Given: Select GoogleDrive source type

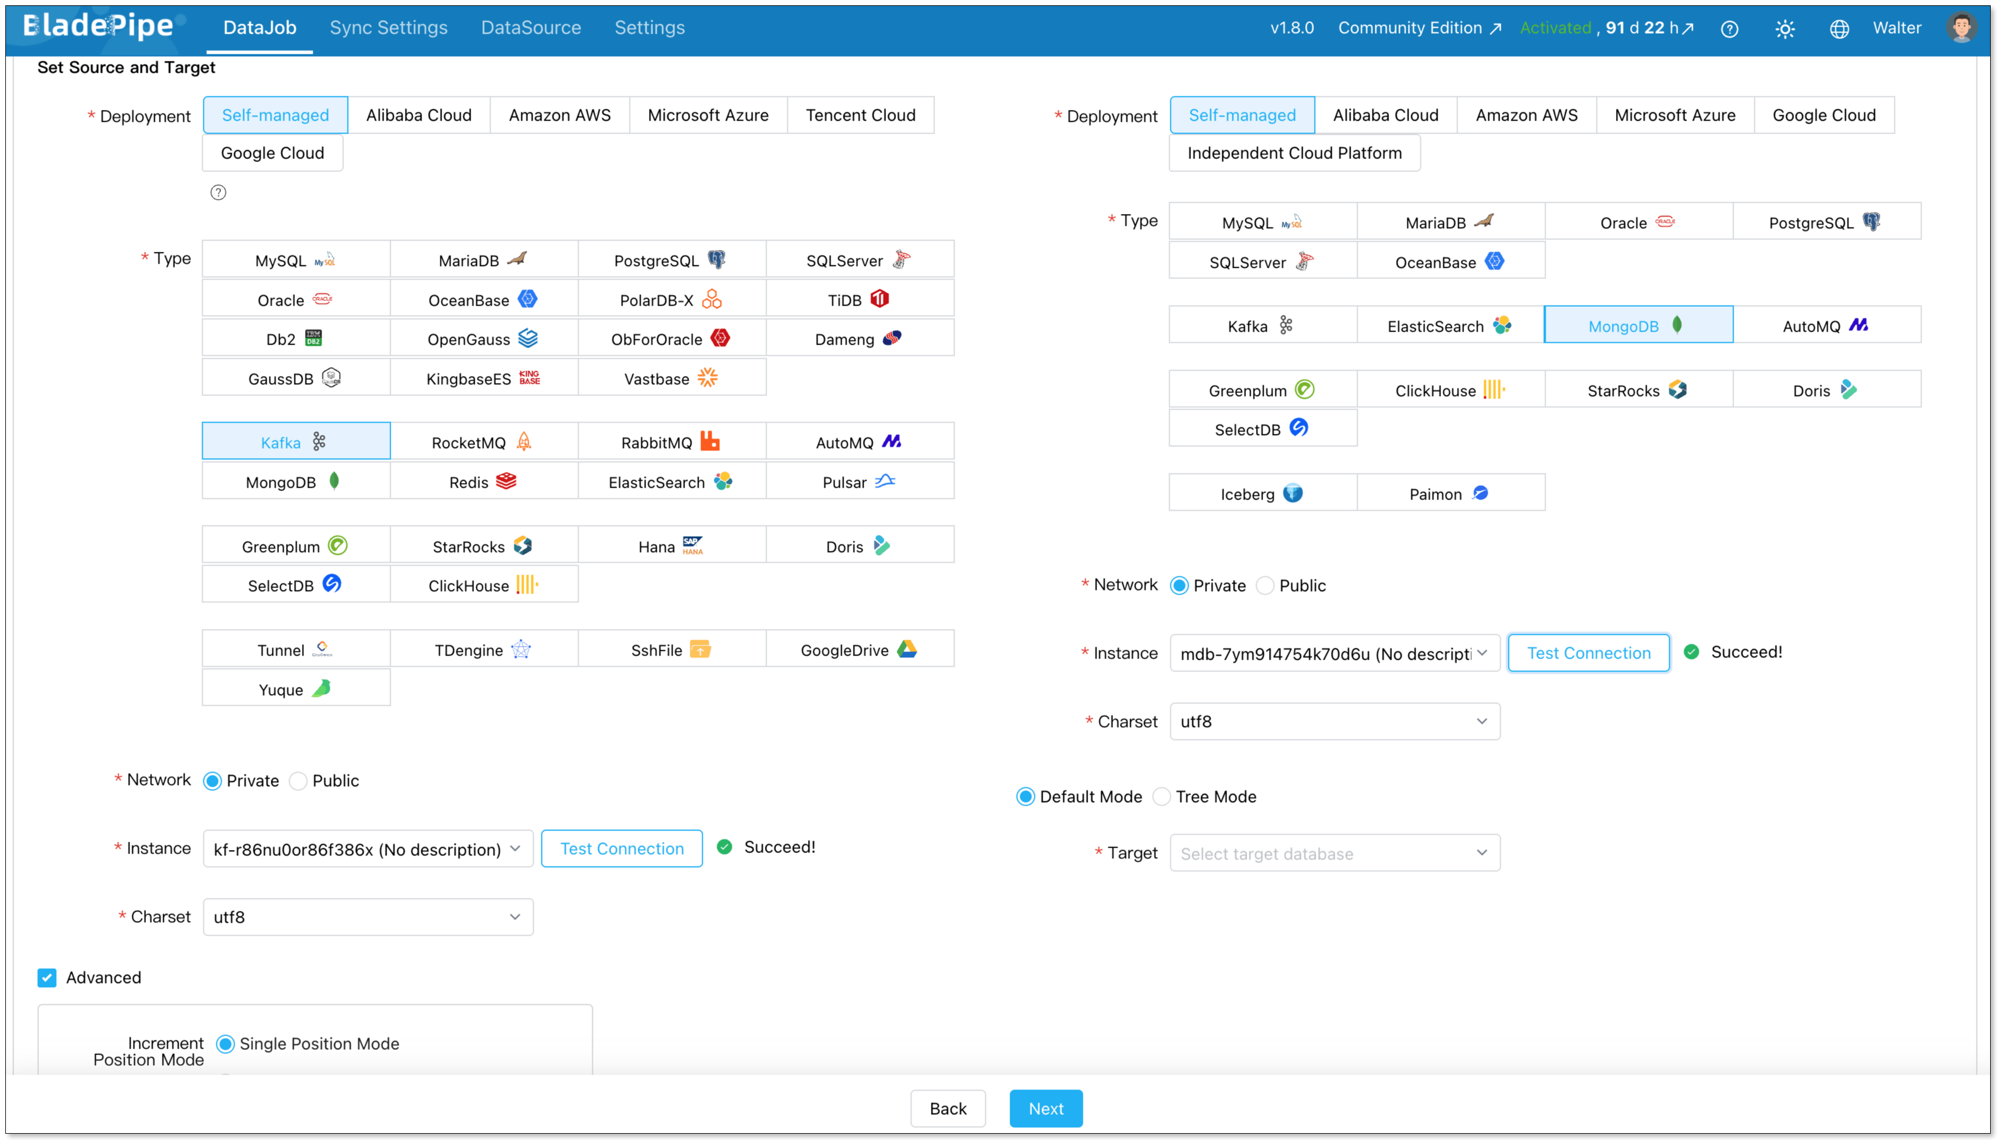Looking at the screenshot, I should pos(859,650).
